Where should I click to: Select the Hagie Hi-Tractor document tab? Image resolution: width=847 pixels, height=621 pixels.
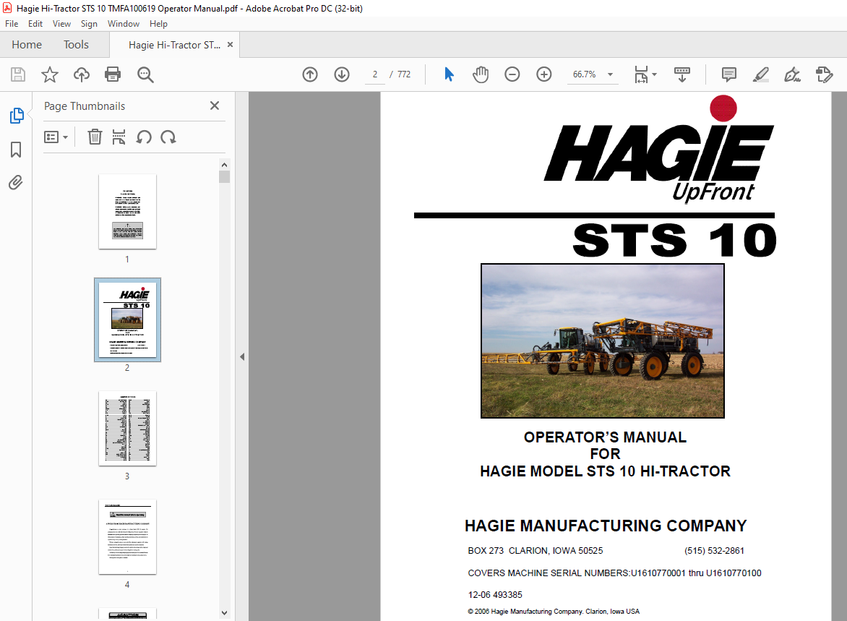pos(174,45)
